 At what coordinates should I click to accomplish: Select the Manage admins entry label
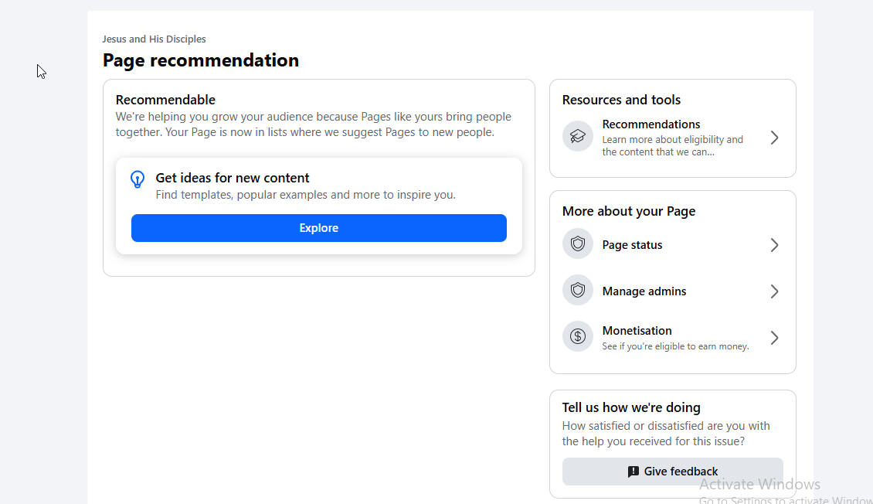[x=644, y=291]
